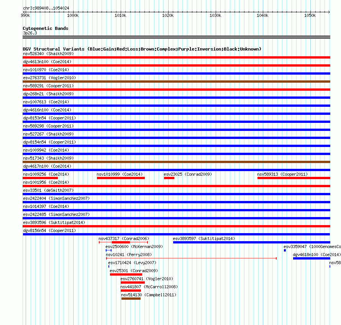
Task: Click dgv8154n54 (Cooper2011) label
Action: pyautogui.click(x=49, y=142)
